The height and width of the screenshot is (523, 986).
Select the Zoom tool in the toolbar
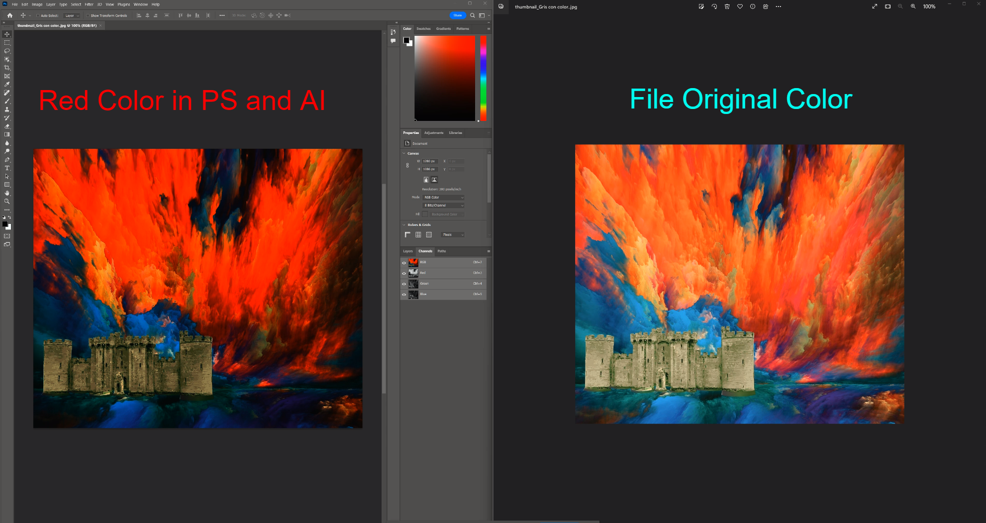[x=7, y=201]
